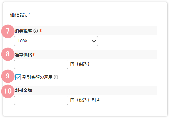Open the 10% tax rate dropdown
The width and height of the screenshot is (174, 124).
click(56, 41)
